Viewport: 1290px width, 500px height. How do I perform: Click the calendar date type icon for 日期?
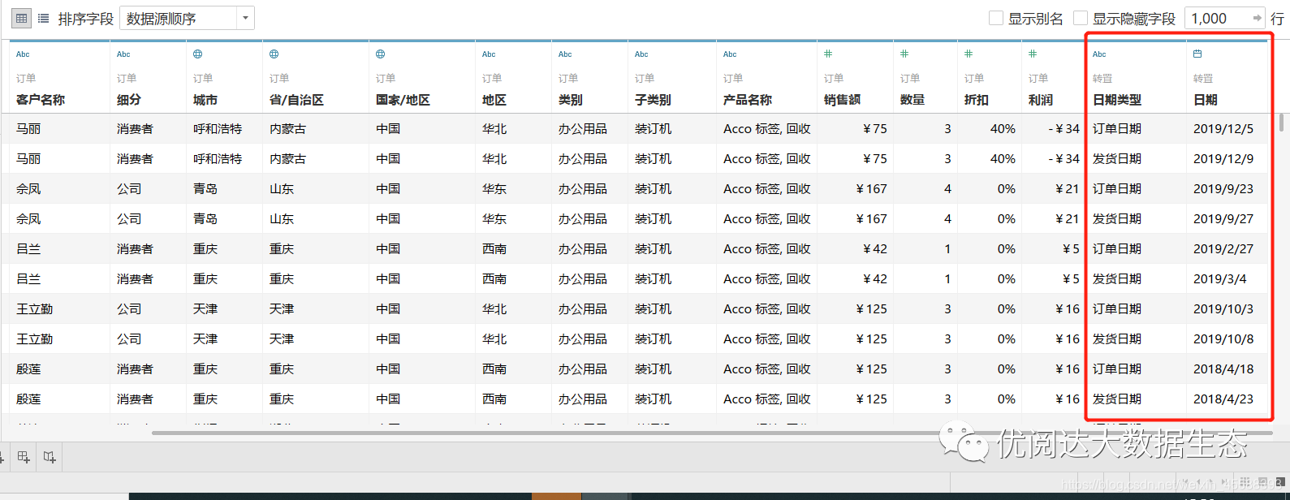(1197, 54)
